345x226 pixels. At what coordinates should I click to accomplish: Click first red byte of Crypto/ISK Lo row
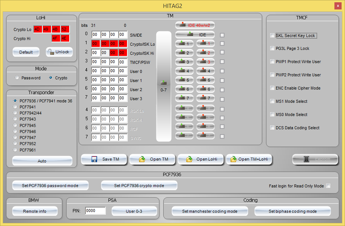point(96,43)
